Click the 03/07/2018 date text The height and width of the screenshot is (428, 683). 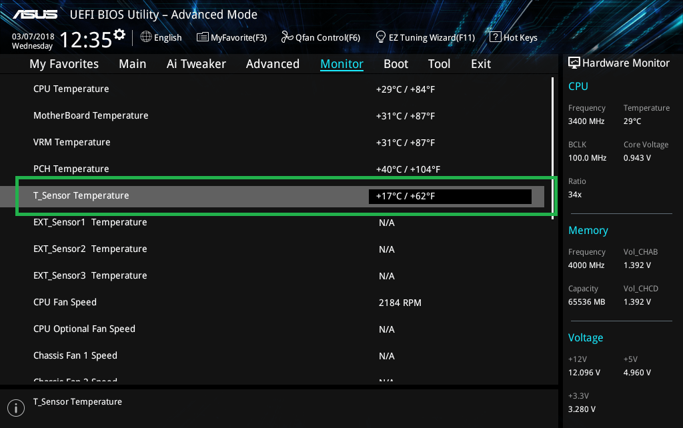33,37
